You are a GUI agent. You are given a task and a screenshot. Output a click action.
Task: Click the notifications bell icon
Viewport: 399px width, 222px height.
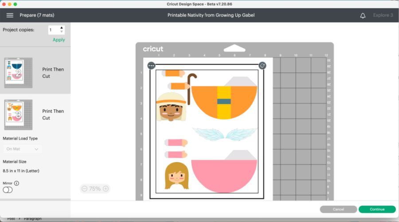(x=363, y=16)
